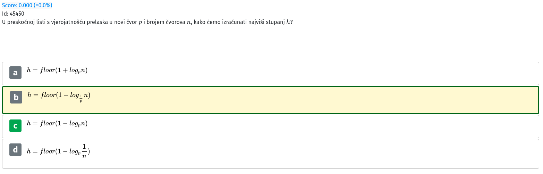Select the gray 'a' answer badge
This screenshot has width=543, height=174.
pos(15,73)
